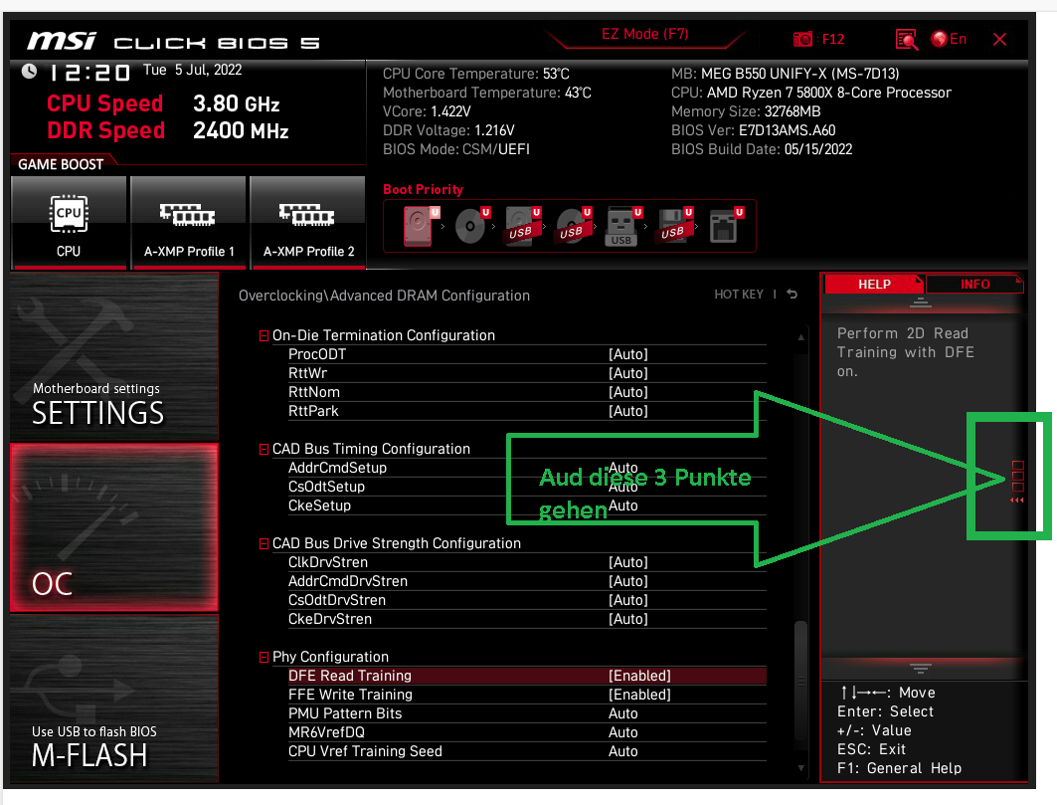Open the ProcODT [Auto] value dropdown

(627, 354)
